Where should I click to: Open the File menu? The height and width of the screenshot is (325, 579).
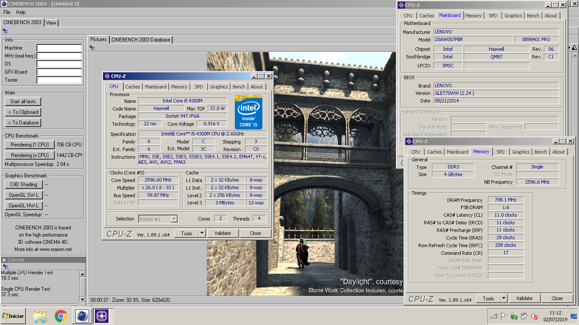[x=7, y=12]
